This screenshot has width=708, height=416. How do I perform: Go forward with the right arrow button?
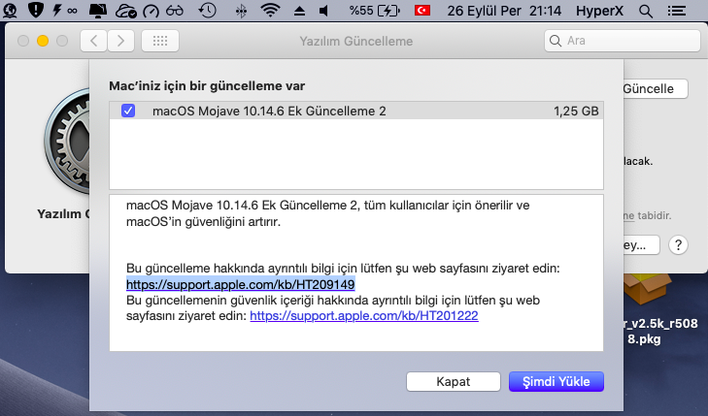[120, 42]
